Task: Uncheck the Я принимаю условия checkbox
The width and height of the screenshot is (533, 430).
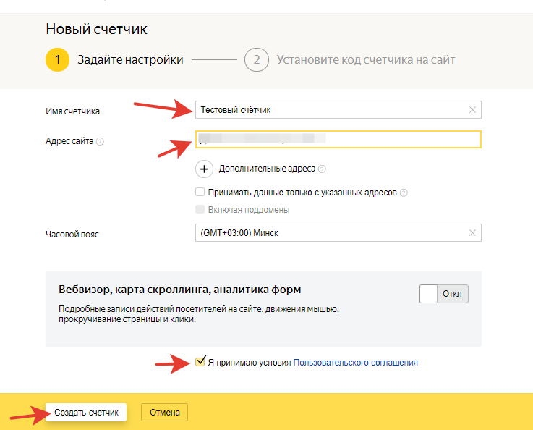Action: point(200,362)
